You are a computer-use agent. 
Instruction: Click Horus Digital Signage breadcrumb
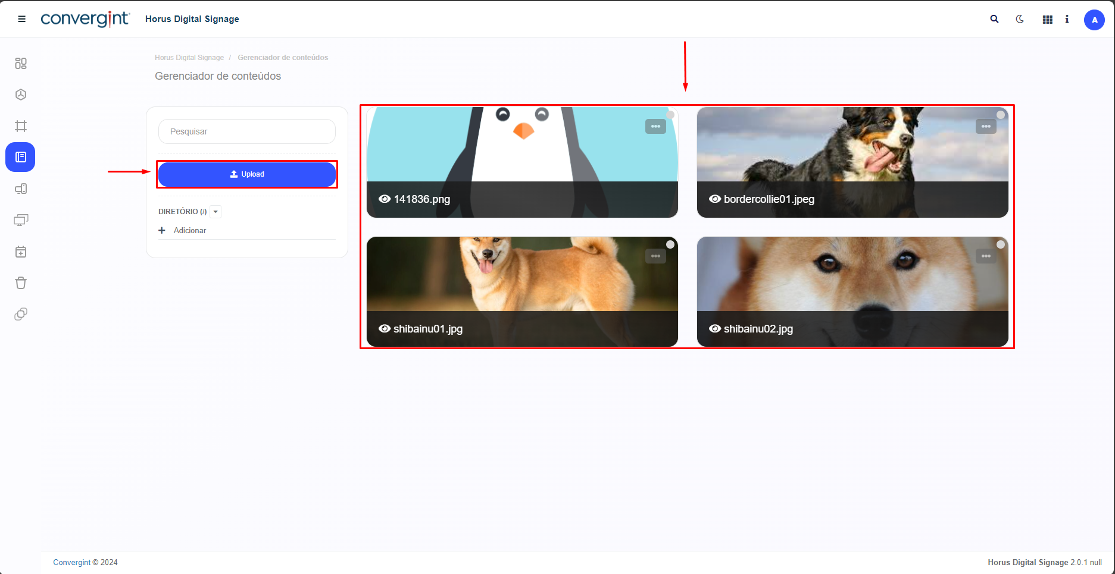(x=189, y=58)
